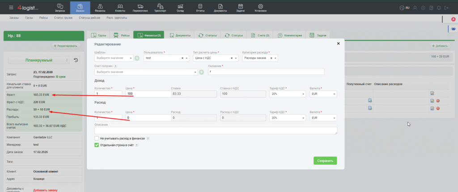
Task: Open Валюта dropdown in Расход section
Action: pyautogui.click(x=323, y=118)
